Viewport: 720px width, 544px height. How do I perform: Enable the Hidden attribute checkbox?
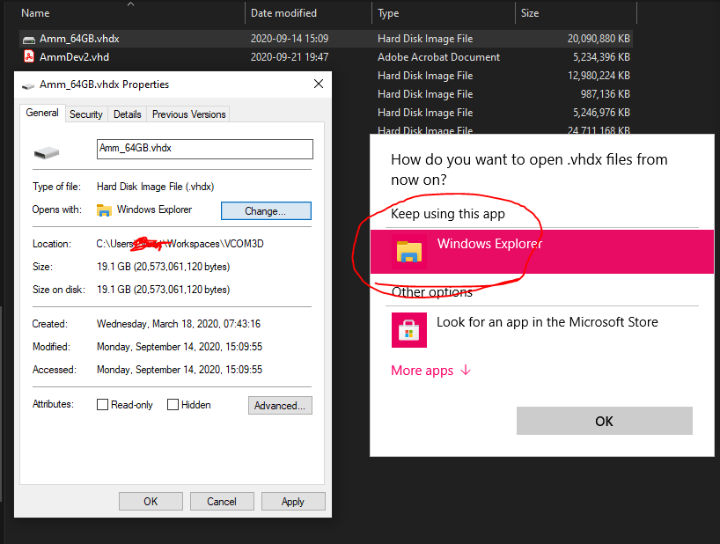173,404
